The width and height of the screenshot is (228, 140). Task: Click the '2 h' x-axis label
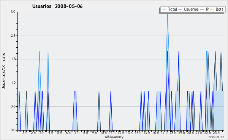click(x=33, y=132)
